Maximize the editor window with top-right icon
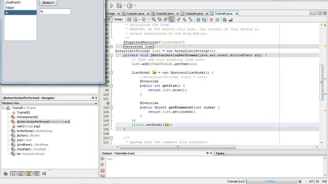 click(x=325, y=13)
